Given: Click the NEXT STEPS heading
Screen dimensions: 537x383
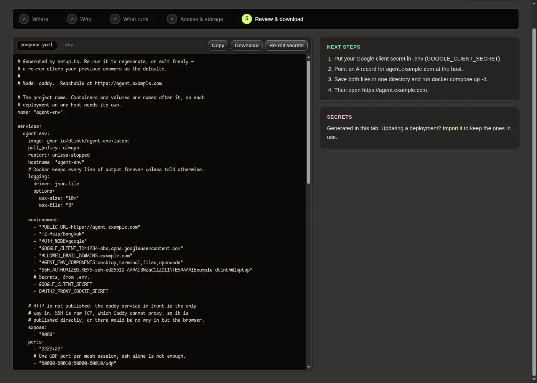Looking at the screenshot, I should click(x=343, y=47).
